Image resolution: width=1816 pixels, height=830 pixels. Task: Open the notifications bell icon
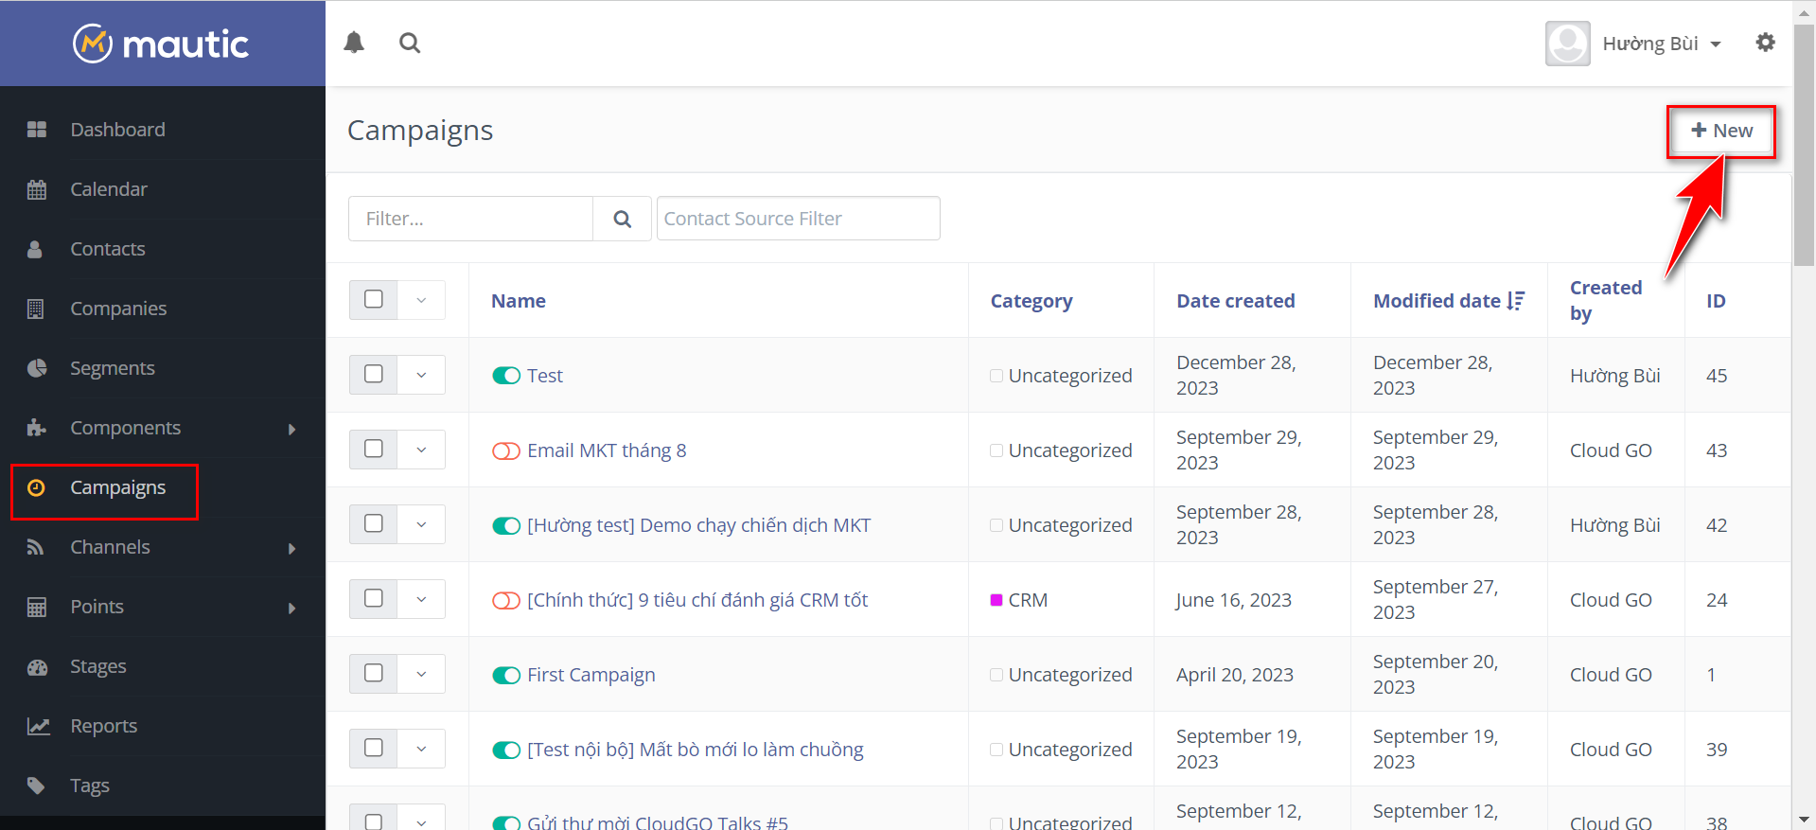(354, 43)
